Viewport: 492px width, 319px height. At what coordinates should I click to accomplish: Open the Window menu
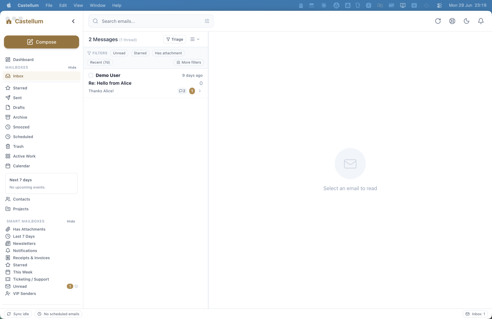pyautogui.click(x=98, y=5)
